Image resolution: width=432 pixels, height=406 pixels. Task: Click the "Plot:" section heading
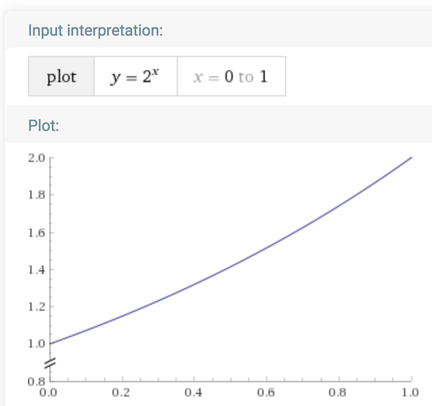coord(43,126)
